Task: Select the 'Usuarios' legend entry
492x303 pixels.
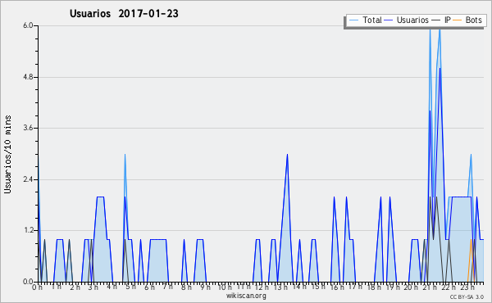Action: [x=412, y=20]
